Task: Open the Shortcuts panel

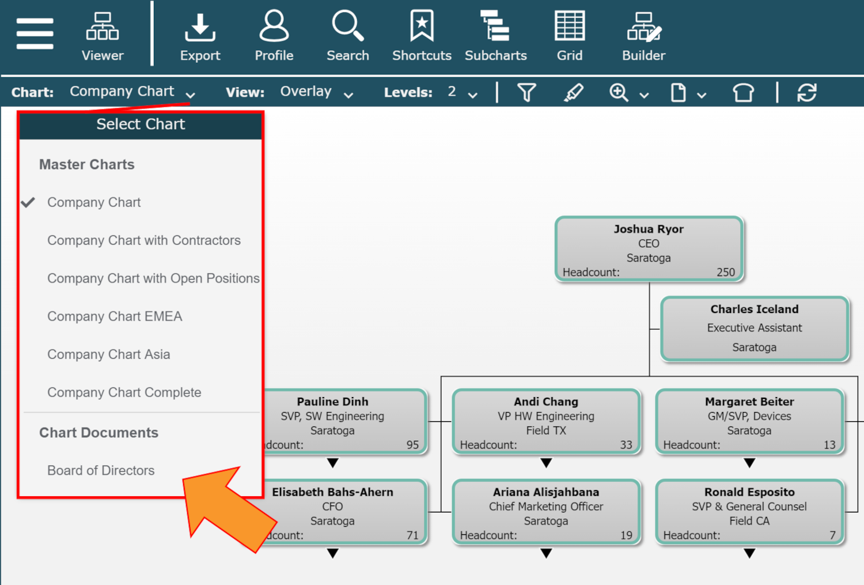Action: click(422, 36)
